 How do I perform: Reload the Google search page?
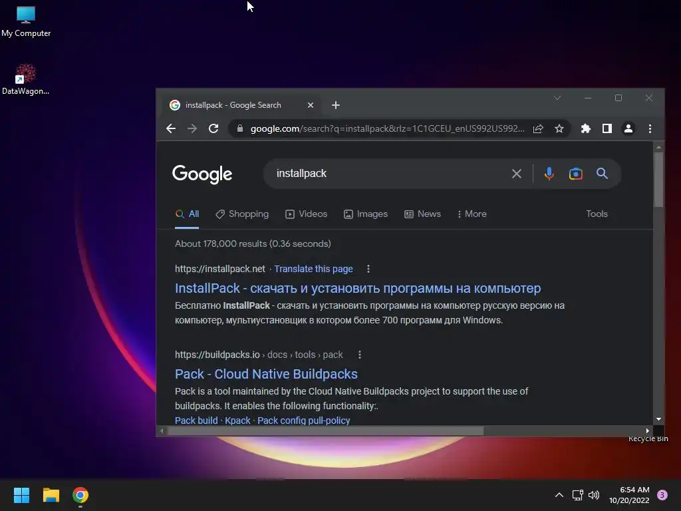click(x=213, y=128)
